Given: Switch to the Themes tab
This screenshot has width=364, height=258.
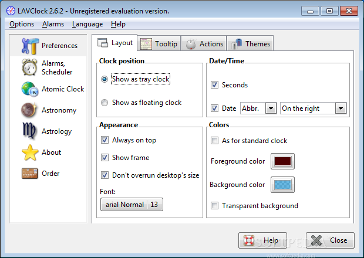Looking at the screenshot, I should tap(250, 43).
